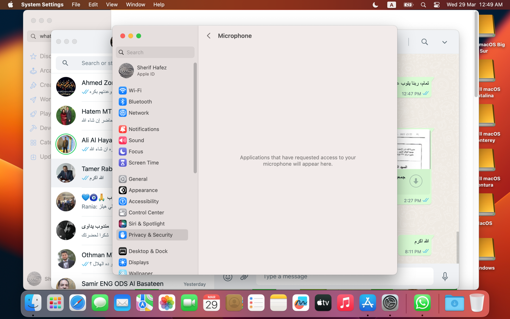510x319 pixels.
Task: Select Accessibility in the sidebar
Action: (143, 201)
